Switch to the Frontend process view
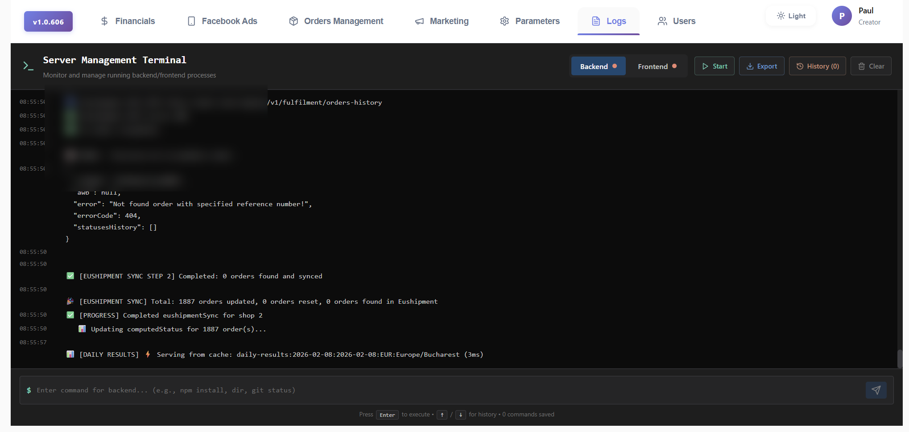The image size is (909, 432). pyautogui.click(x=657, y=66)
